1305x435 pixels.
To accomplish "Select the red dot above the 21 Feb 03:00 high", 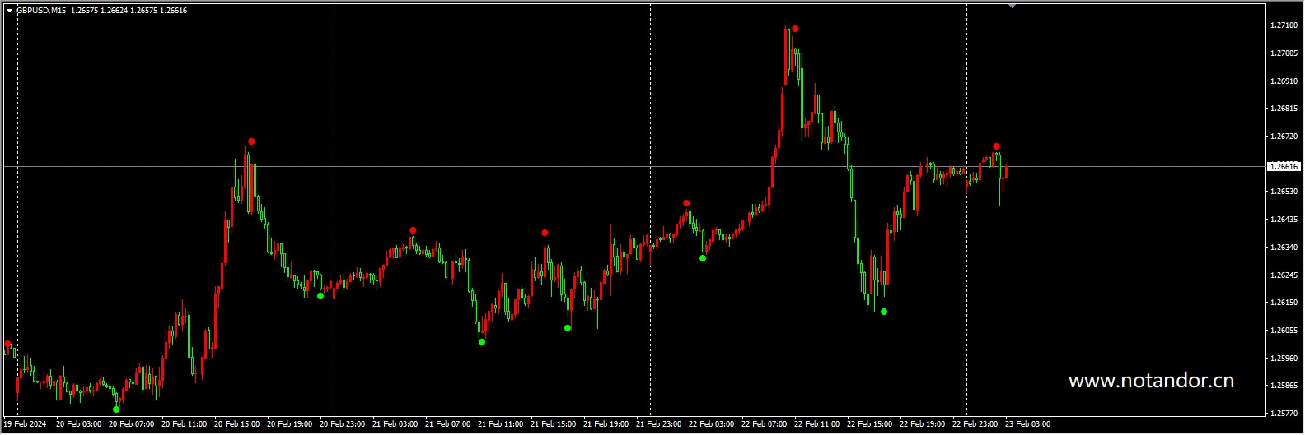I will coord(413,230).
